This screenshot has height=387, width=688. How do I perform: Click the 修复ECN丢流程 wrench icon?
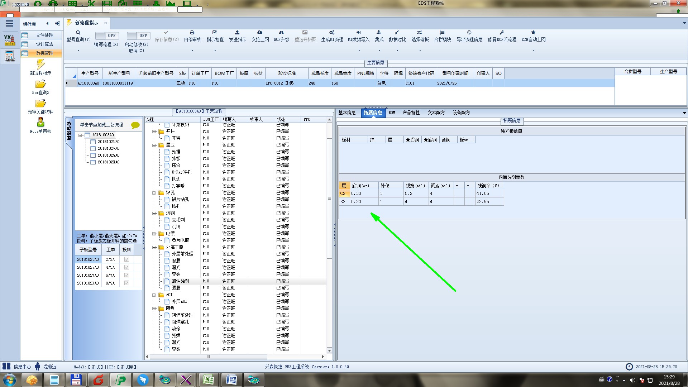tap(502, 33)
